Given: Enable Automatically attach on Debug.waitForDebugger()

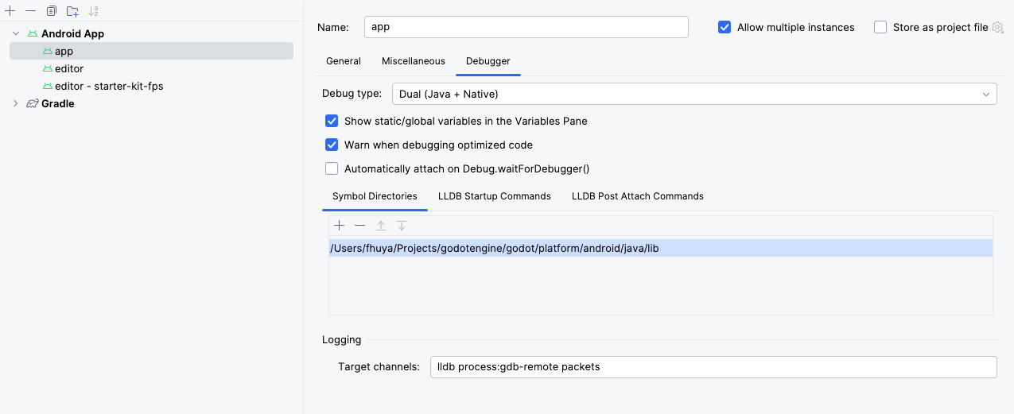Looking at the screenshot, I should 332,169.
